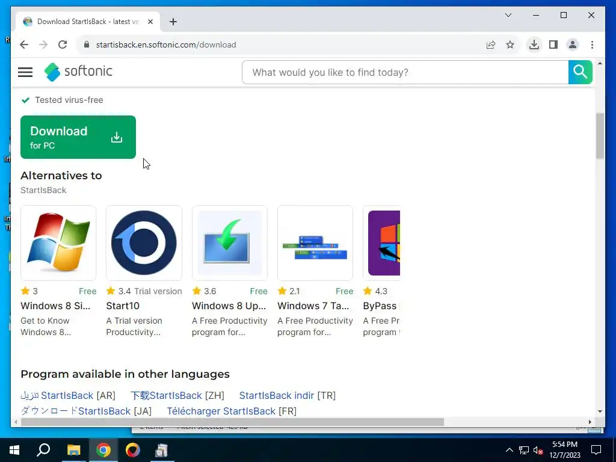Viewport: 616px width, 462px height.
Task: Open Chrome downloads tray
Action: coord(534,45)
